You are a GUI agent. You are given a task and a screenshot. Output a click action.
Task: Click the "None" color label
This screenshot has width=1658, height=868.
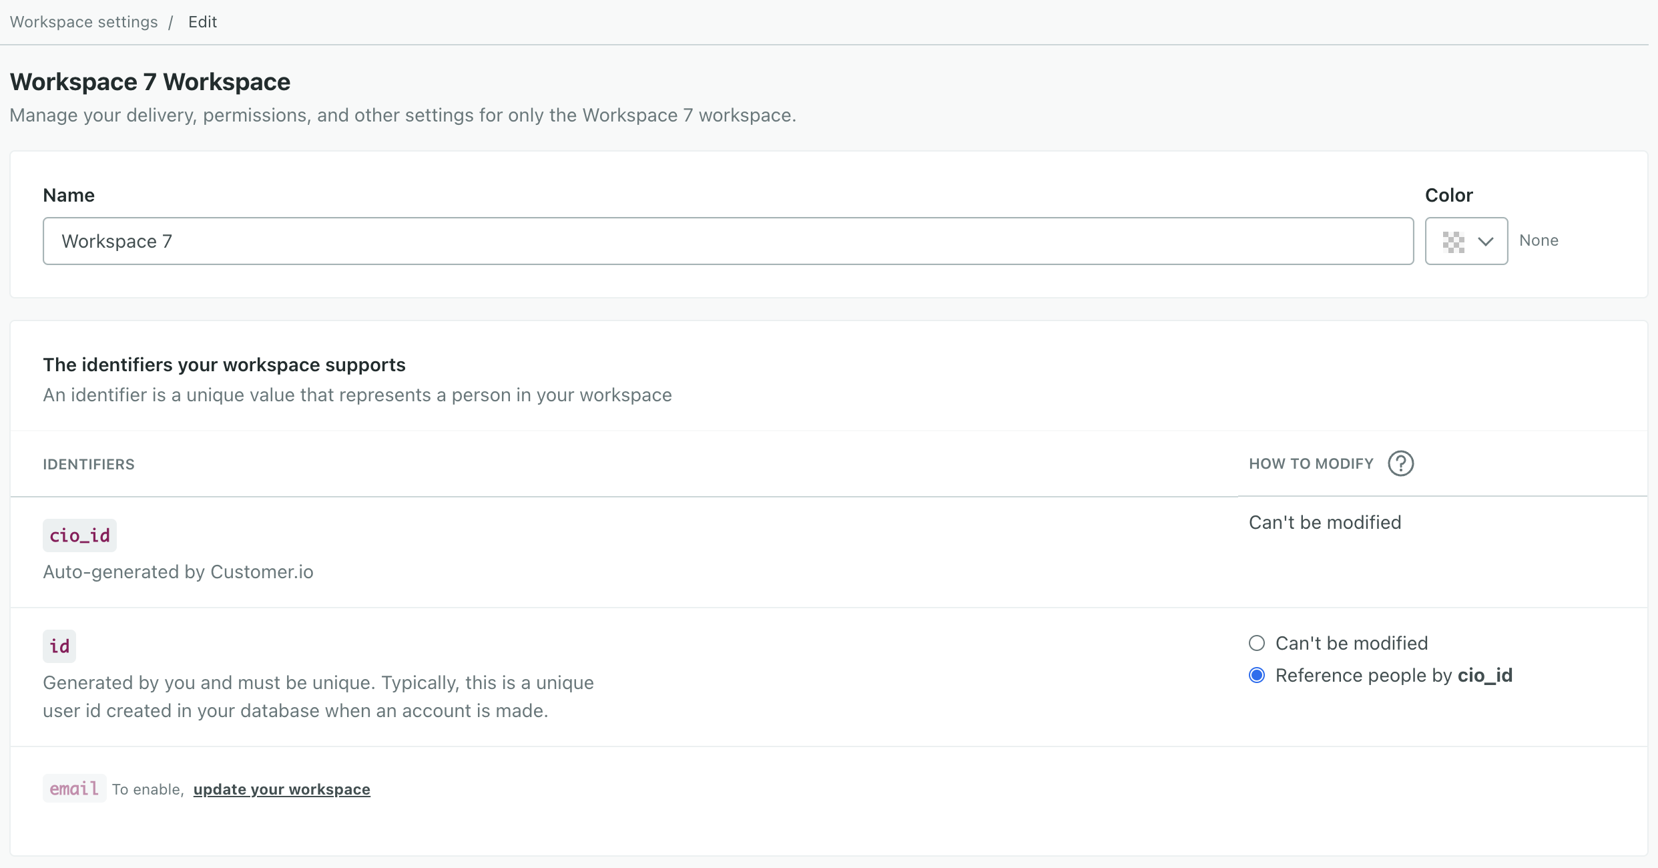[x=1539, y=240]
